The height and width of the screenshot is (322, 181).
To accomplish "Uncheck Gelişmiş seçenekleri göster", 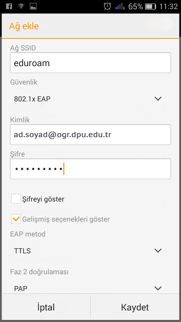I will [16, 219].
